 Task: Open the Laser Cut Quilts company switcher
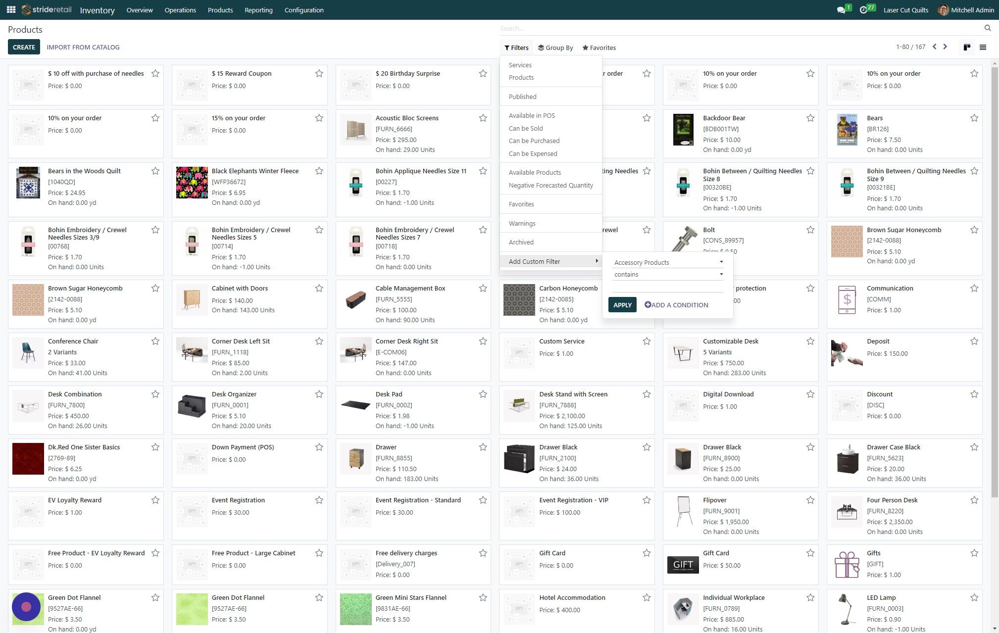tap(906, 10)
